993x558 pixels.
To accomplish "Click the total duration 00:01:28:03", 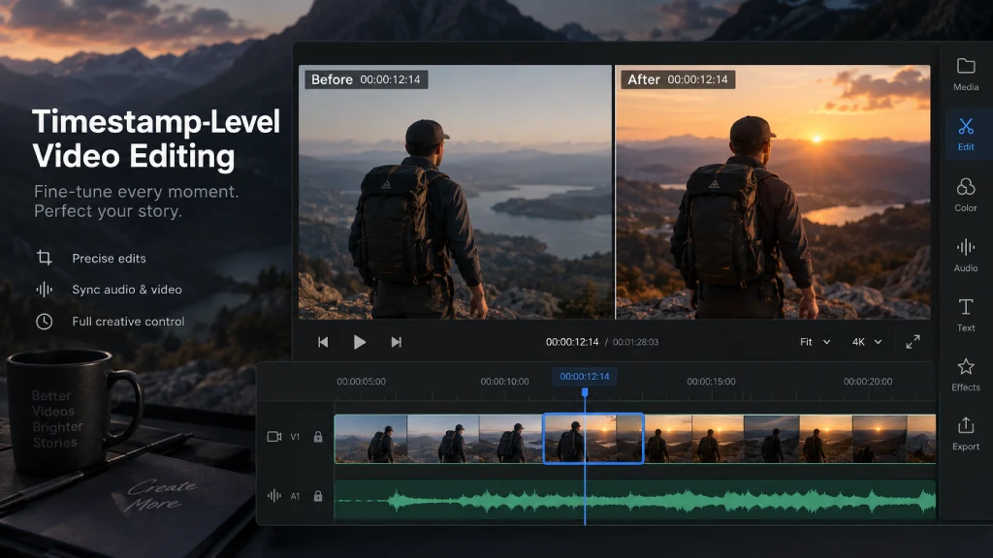I will [635, 342].
